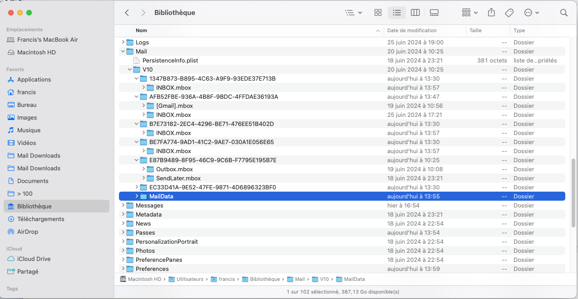Screen dimensions: 578x299
Task: Select the SendLater.mbox row
Action: click(342, 178)
